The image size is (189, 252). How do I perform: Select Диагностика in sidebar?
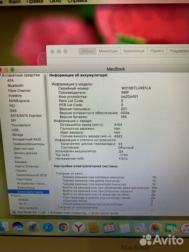(x=24, y=148)
